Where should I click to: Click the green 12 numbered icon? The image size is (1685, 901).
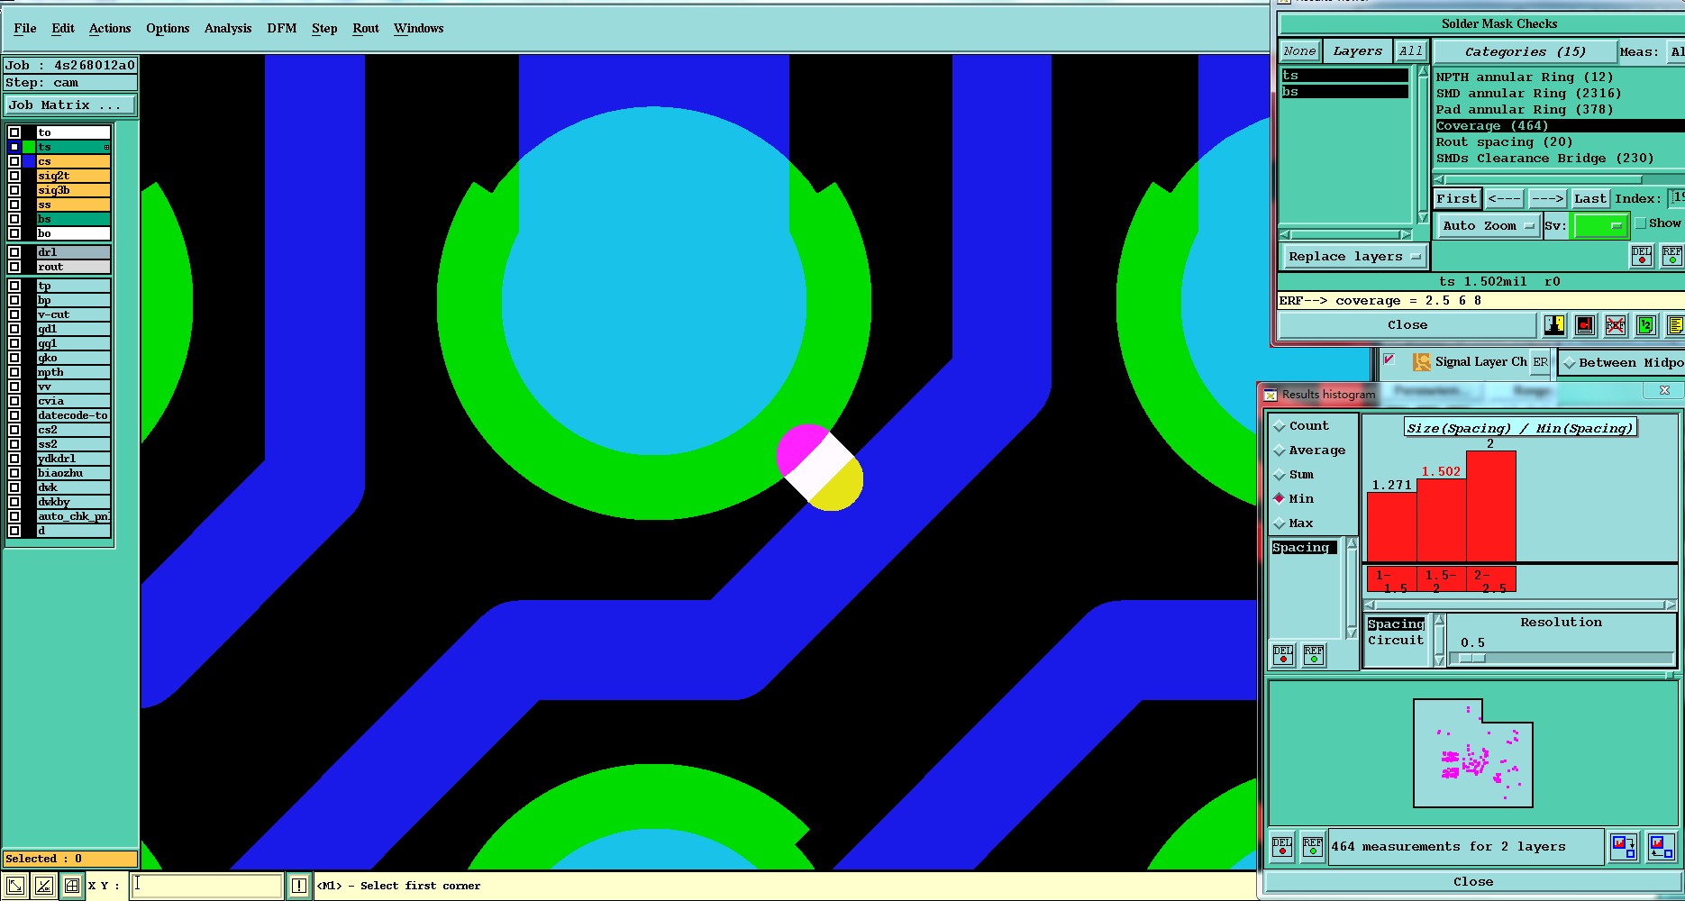click(x=1646, y=325)
